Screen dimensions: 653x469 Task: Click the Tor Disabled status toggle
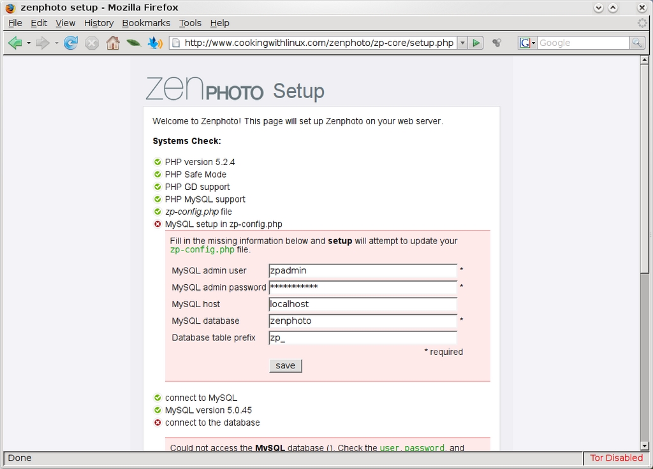coord(616,458)
